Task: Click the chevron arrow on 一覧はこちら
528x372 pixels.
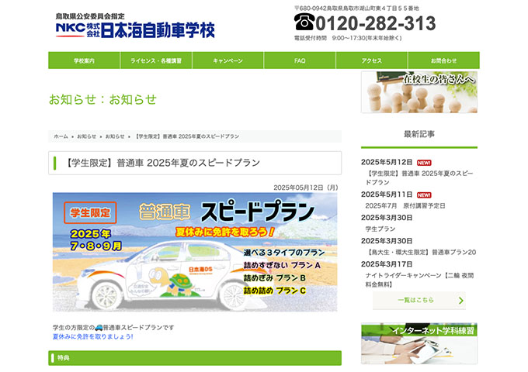Action: coord(461,300)
